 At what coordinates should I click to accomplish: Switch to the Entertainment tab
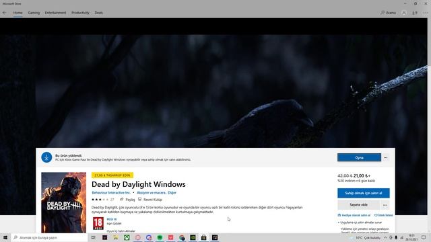[x=55, y=13]
